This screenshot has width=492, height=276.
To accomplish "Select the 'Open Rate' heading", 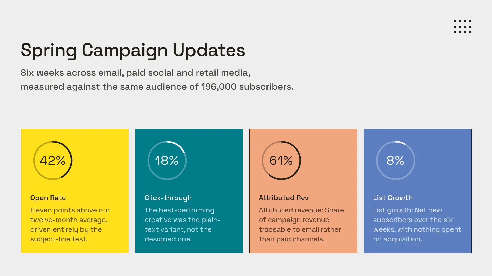I will click(x=48, y=198).
